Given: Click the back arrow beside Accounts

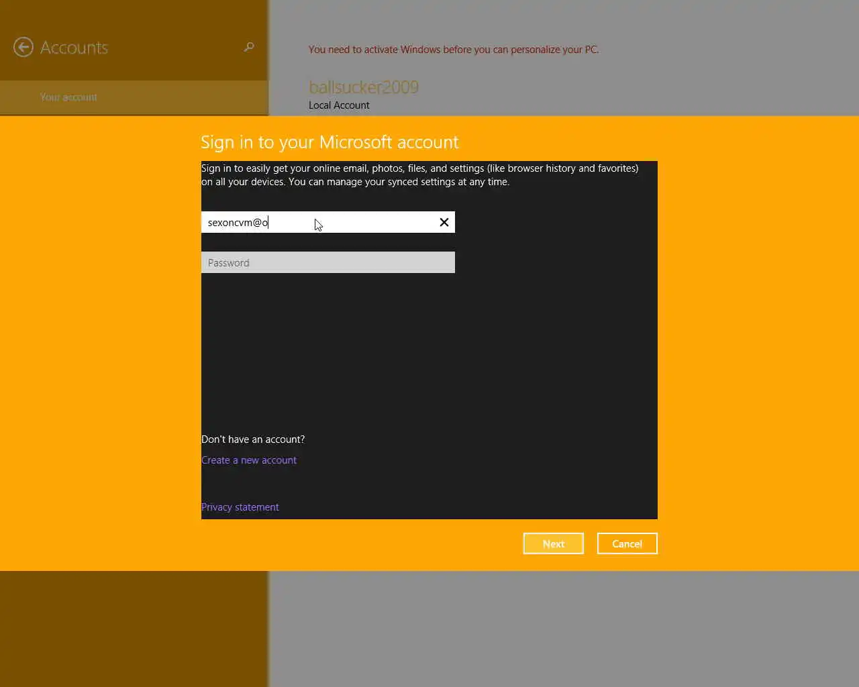Looking at the screenshot, I should (x=23, y=47).
